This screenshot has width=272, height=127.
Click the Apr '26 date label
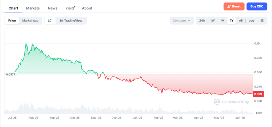click(199, 118)
